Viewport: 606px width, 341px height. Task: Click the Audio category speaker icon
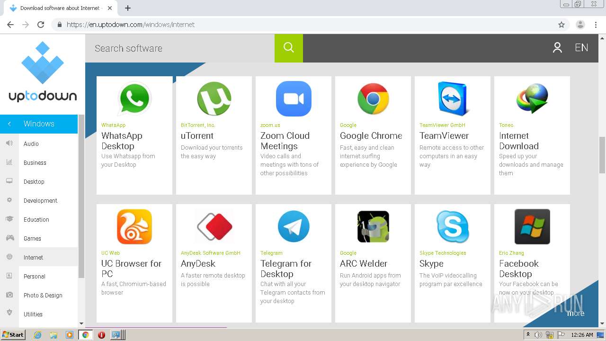9,144
